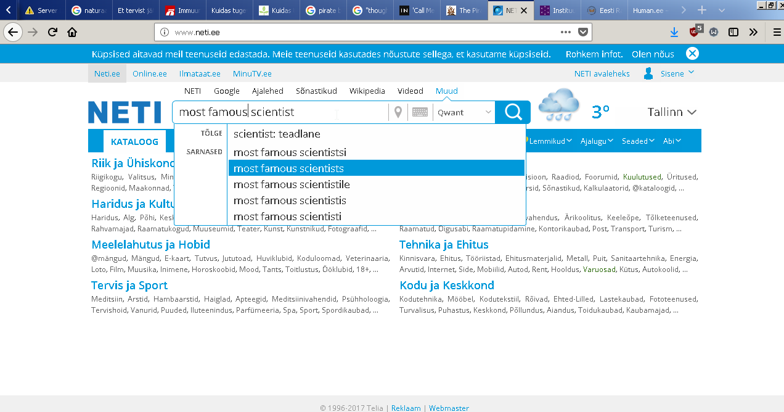Image resolution: width=784 pixels, height=412 pixels.
Task: Expand the Sisene login dropdown
Action: coord(677,73)
